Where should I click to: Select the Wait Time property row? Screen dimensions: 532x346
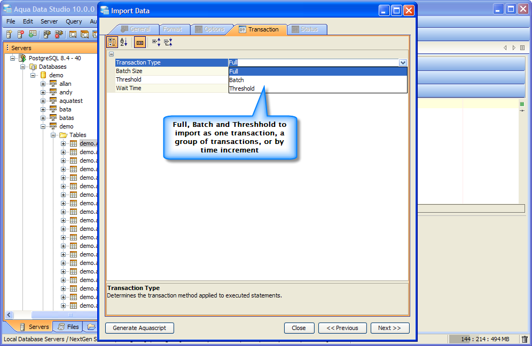click(171, 88)
